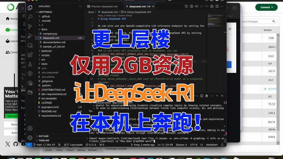
Task: Expand the .github folder
Action: (x=46, y=16)
